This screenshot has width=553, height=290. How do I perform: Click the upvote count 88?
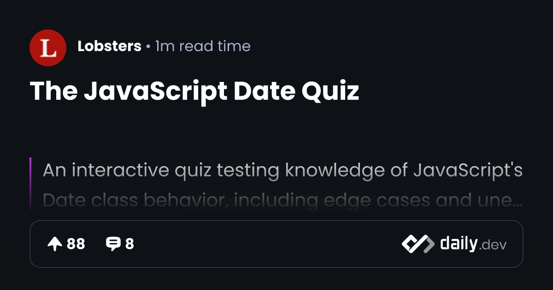point(76,244)
